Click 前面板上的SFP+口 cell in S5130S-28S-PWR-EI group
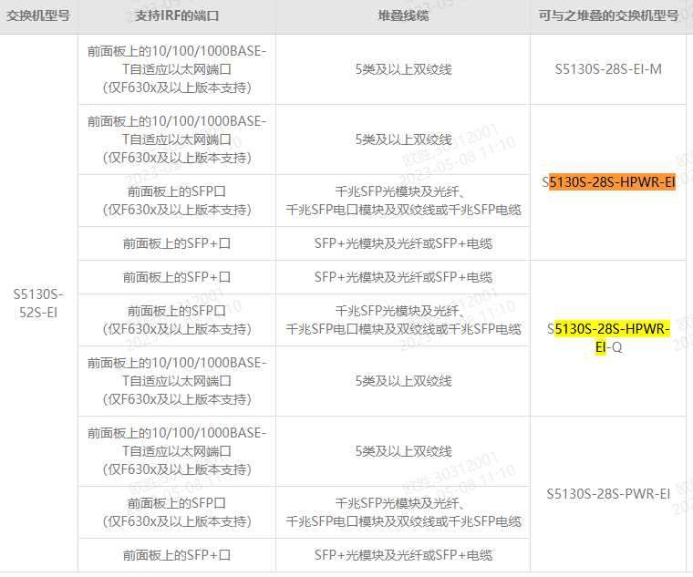Viewport: 693px width, 577px height. pos(177,555)
